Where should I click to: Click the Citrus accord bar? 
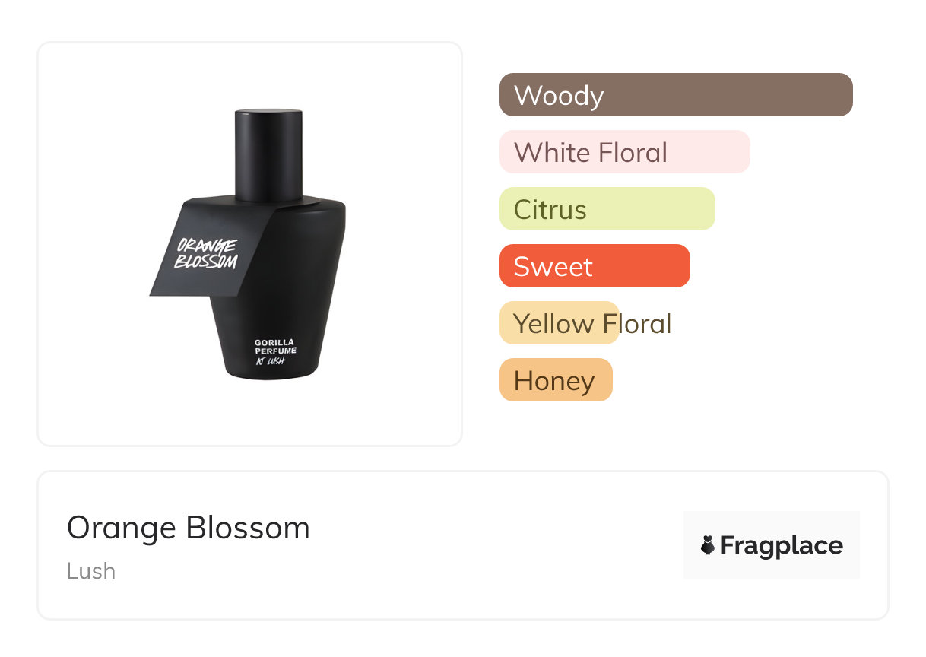point(607,209)
